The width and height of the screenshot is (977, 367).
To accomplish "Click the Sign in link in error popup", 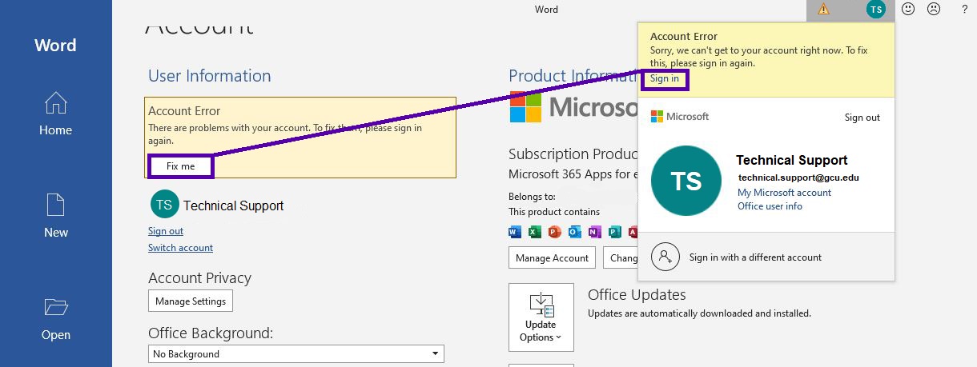I will coord(664,78).
